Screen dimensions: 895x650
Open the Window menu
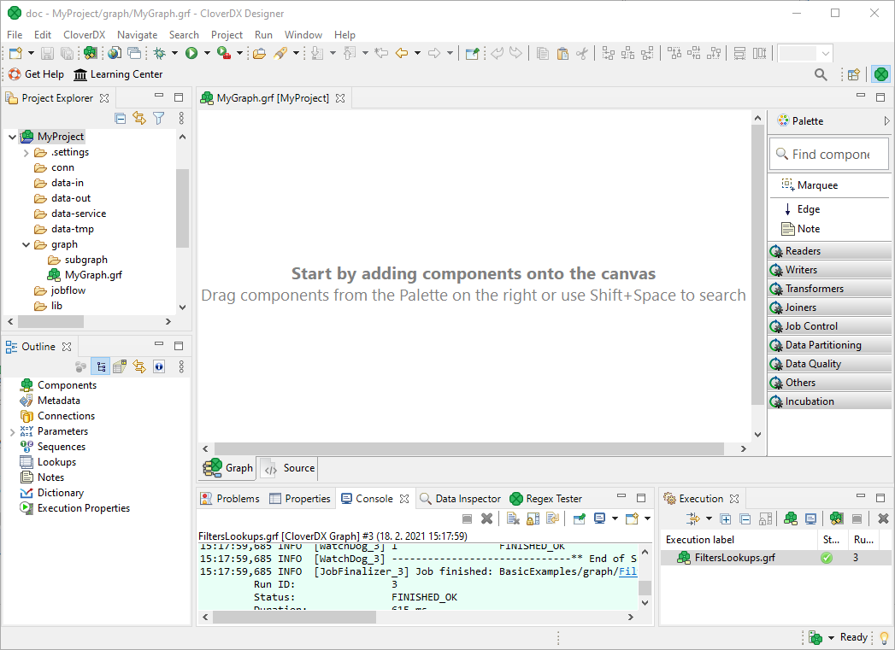pos(303,35)
